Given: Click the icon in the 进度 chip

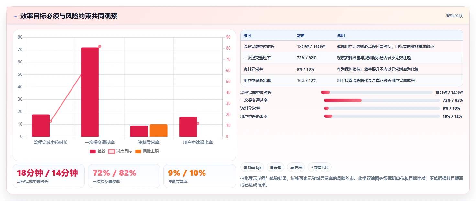Looking at the screenshot, I should [x=292, y=167].
